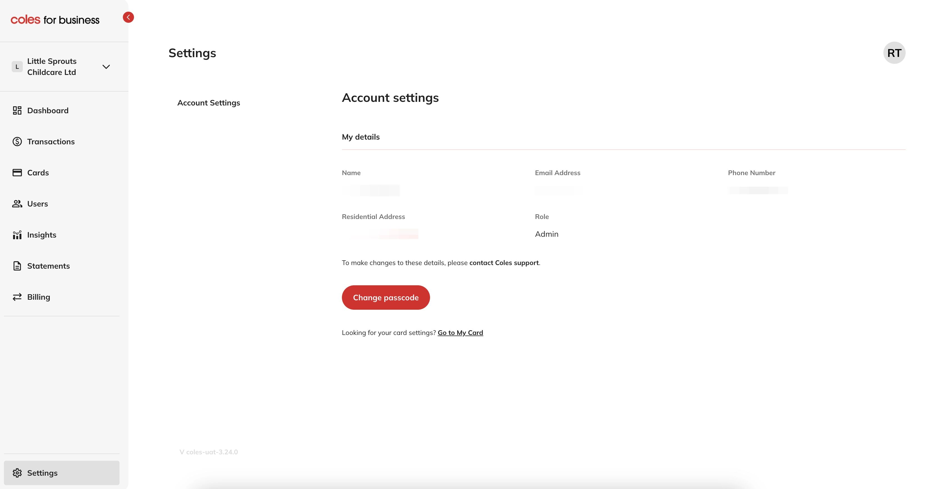Select Account Settings in the side menu
The image size is (934, 489).
click(208, 103)
